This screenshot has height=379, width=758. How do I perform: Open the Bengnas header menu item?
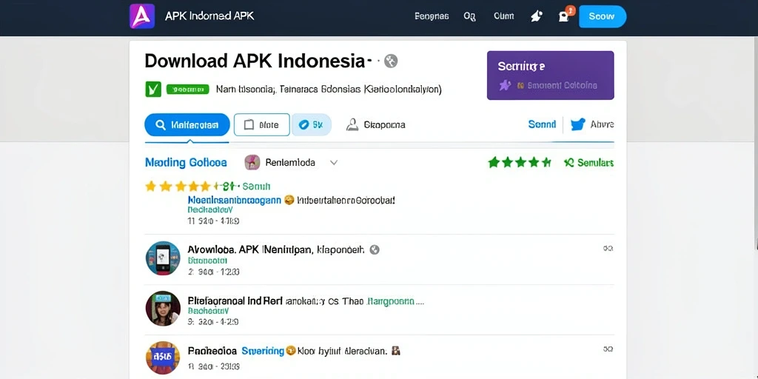[432, 16]
